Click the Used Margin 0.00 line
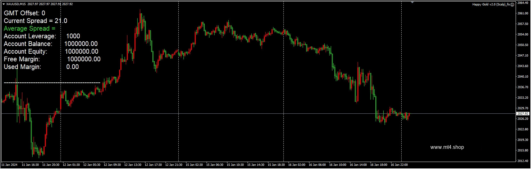 [x=41, y=67]
